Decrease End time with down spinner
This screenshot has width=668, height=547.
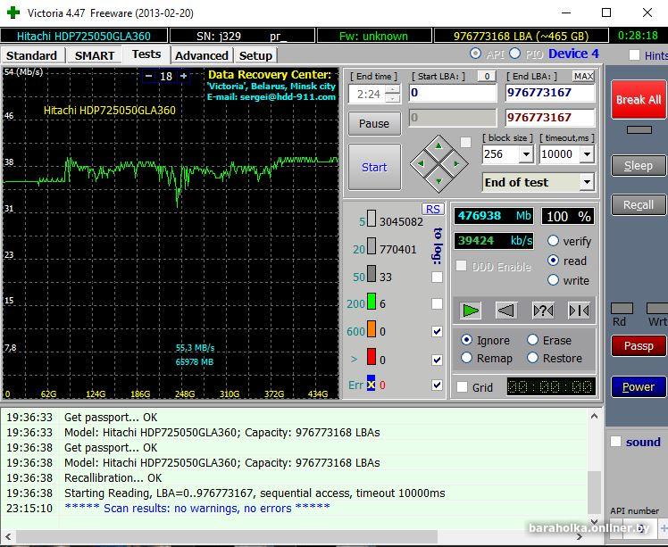(x=393, y=98)
